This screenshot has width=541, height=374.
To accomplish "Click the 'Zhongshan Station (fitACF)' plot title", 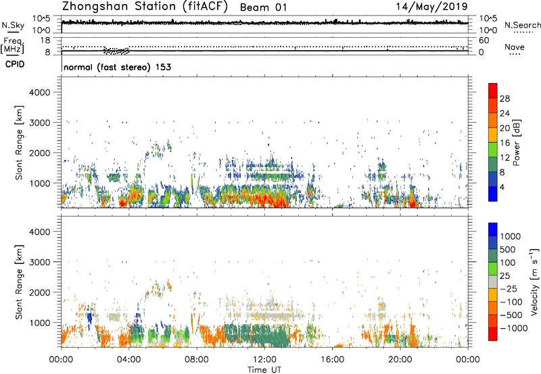I will point(145,7).
